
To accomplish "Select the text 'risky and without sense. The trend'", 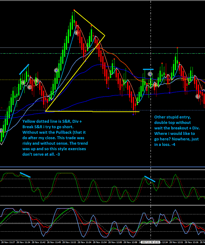I will click(55, 143).
